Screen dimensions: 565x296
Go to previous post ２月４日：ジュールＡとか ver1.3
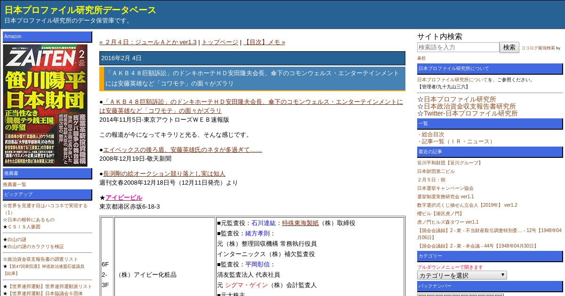(x=148, y=42)
